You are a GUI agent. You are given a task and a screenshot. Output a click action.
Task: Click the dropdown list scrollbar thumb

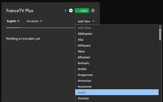(x=160, y=34)
